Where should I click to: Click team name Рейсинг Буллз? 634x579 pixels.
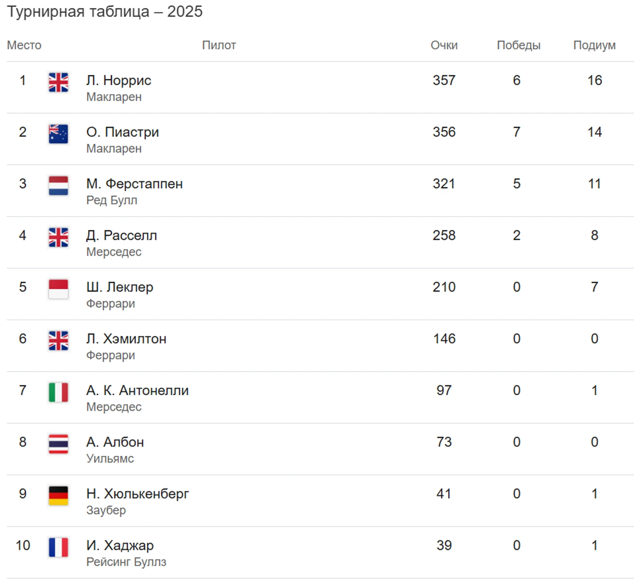click(x=126, y=562)
